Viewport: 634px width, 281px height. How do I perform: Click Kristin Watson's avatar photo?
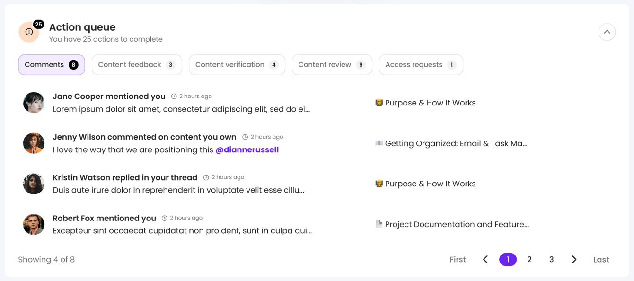coord(34,184)
